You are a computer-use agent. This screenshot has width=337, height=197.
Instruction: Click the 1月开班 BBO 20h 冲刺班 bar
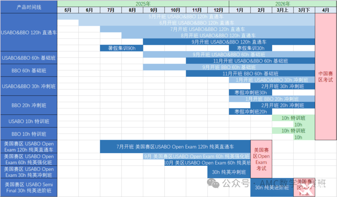(x=272, y=99)
